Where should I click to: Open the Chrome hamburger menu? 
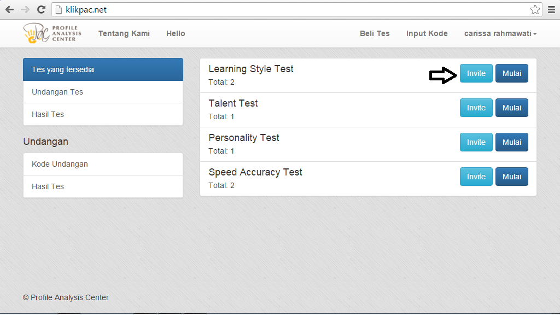coord(551,9)
